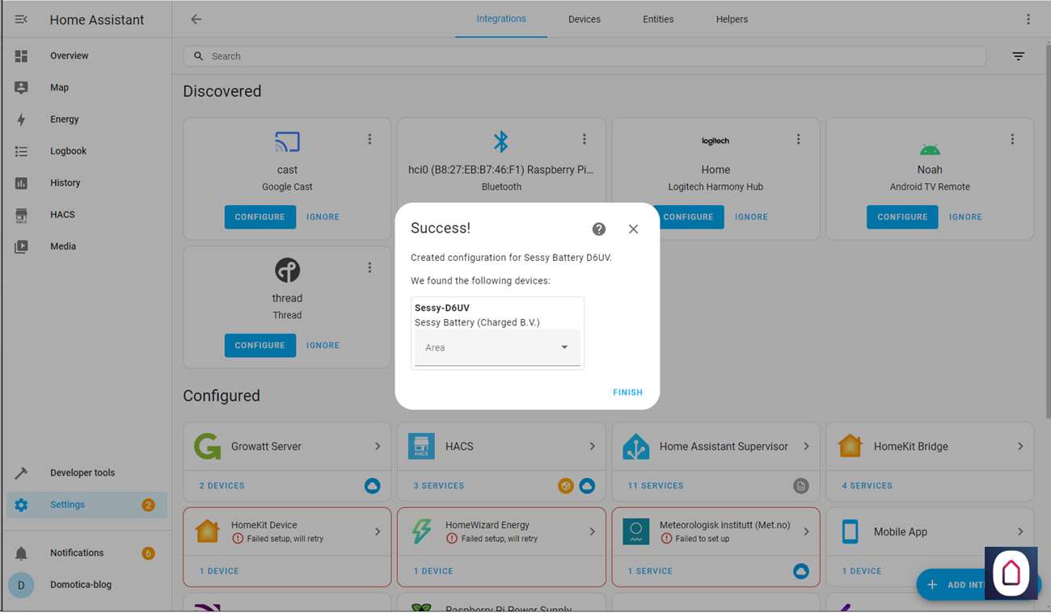The width and height of the screenshot is (1051, 613).
Task: Open the Energy page from sidebar
Action: [x=65, y=120]
